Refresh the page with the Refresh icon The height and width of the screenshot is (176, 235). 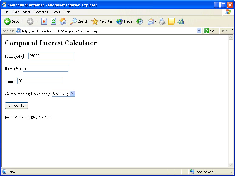click(53, 21)
